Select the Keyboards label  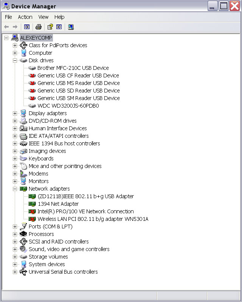point(41,159)
